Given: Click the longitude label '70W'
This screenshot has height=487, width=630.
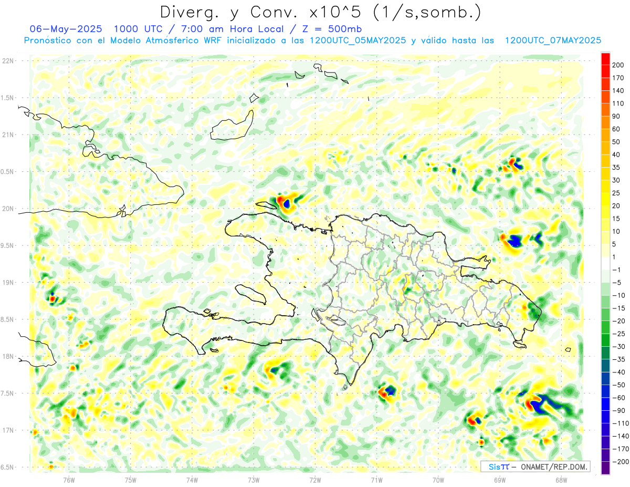Looking at the screenshot, I should tap(438, 480).
